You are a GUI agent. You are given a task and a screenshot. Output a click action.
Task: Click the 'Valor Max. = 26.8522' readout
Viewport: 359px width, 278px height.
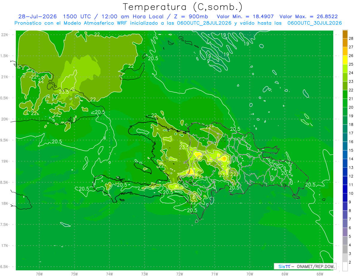(308, 16)
